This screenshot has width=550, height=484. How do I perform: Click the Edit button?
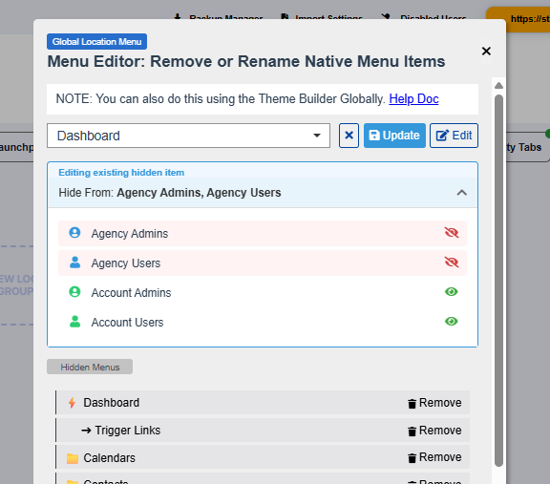(454, 136)
